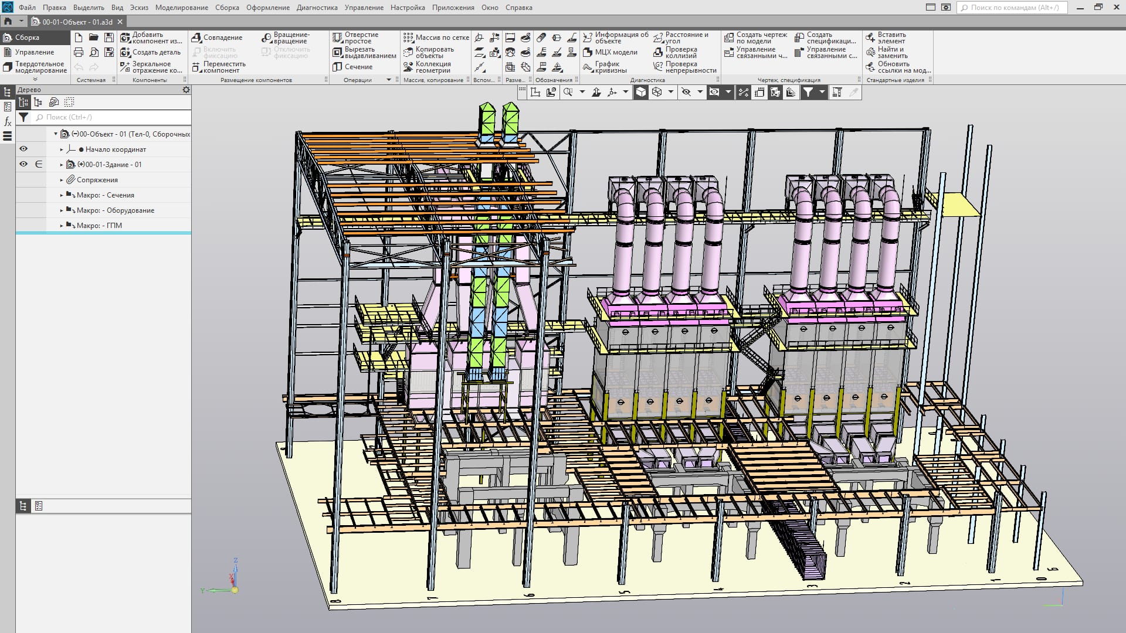Open the Operations panel dropdown arrow
Screen dimensions: 1126x633
point(388,80)
